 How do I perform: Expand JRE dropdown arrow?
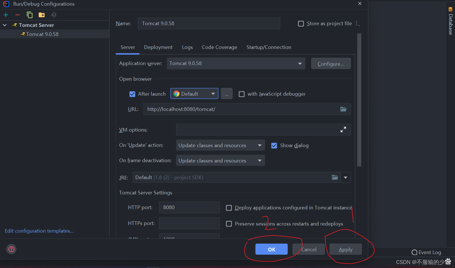[346, 177]
